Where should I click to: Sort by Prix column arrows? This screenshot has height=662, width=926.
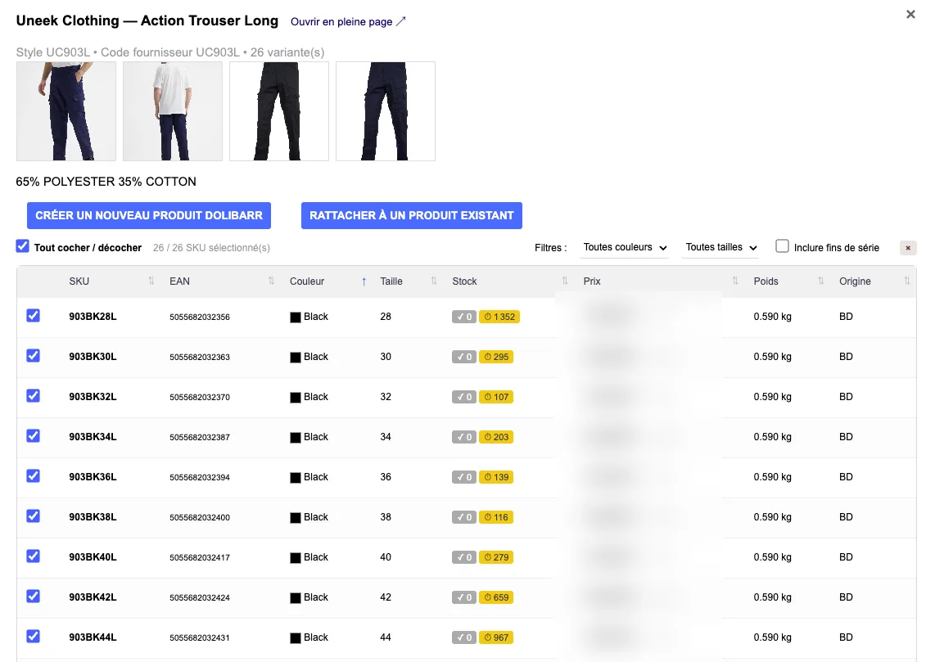tap(735, 281)
